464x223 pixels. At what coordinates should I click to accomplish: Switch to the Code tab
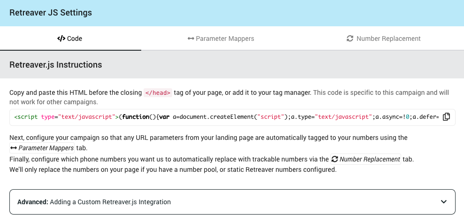70,38
